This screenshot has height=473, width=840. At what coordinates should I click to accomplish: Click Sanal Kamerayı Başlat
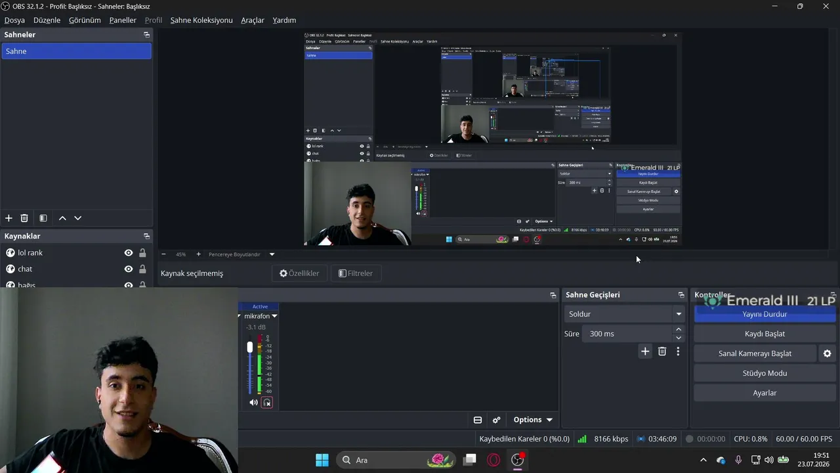[x=755, y=353]
